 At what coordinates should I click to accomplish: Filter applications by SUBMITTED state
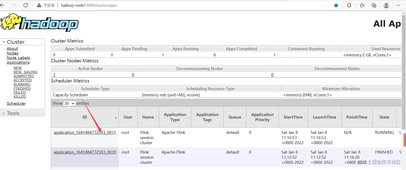pos(24,76)
